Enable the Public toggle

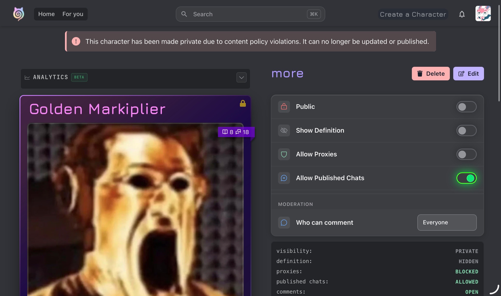(x=466, y=106)
